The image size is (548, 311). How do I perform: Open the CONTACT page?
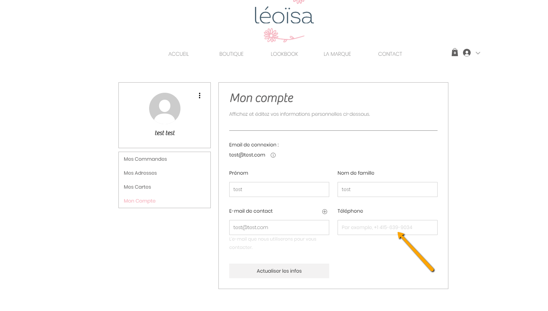(x=390, y=54)
